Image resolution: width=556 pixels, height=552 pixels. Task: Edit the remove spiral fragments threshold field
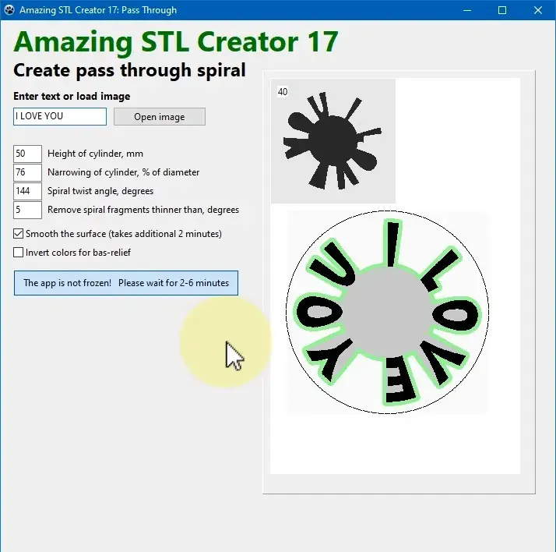point(27,210)
